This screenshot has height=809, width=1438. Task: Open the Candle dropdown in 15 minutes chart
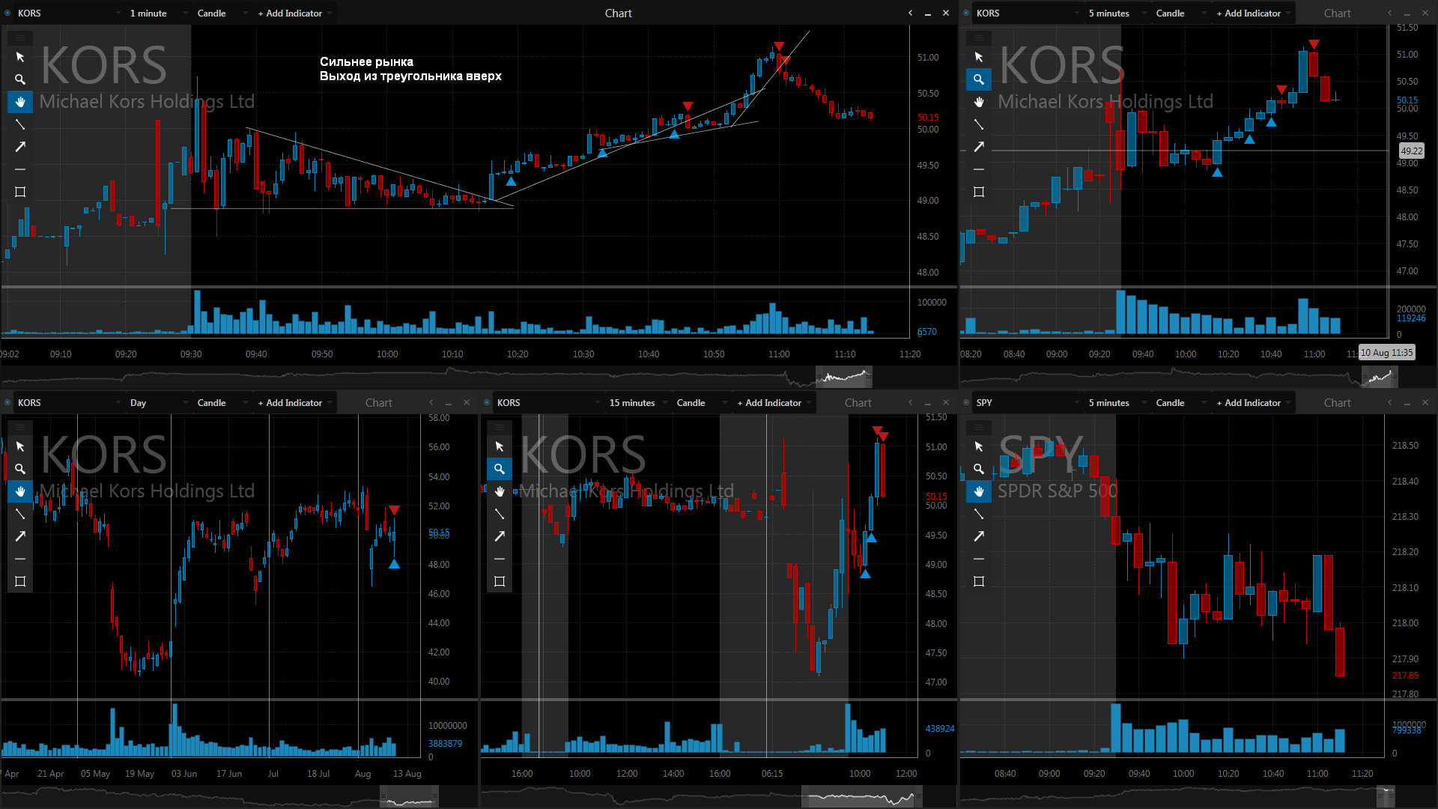click(x=701, y=402)
